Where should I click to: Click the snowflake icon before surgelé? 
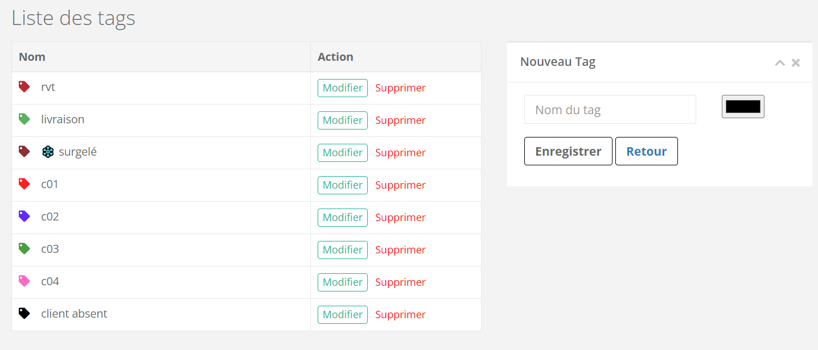click(48, 152)
